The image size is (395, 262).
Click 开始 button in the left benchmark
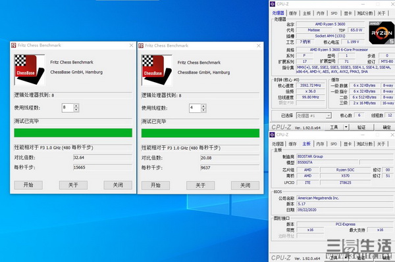(x=28, y=185)
